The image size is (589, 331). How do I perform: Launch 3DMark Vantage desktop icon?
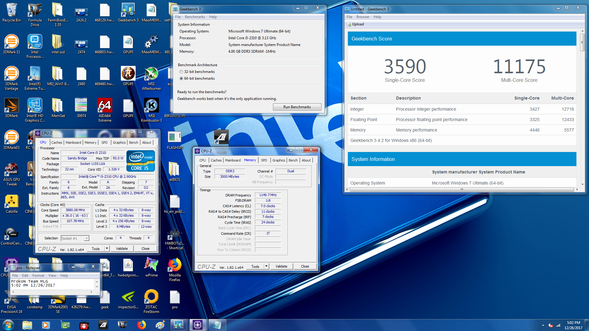pos(12,78)
